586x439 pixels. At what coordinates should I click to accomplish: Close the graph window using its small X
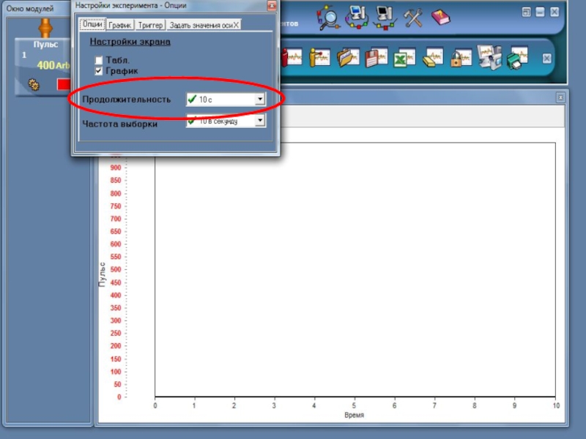(x=560, y=98)
